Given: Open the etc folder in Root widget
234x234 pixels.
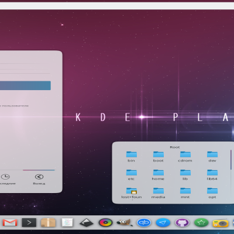Looking at the screenshot, I should (132, 175).
